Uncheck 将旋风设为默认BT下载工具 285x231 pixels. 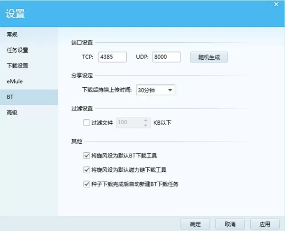click(86, 156)
